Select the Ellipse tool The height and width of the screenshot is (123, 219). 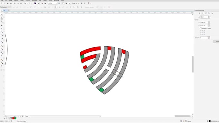(2, 35)
